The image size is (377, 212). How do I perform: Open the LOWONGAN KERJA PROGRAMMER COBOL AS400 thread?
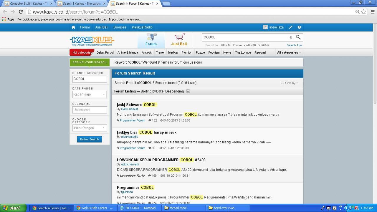pyautogui.click(x=161, y=160)
